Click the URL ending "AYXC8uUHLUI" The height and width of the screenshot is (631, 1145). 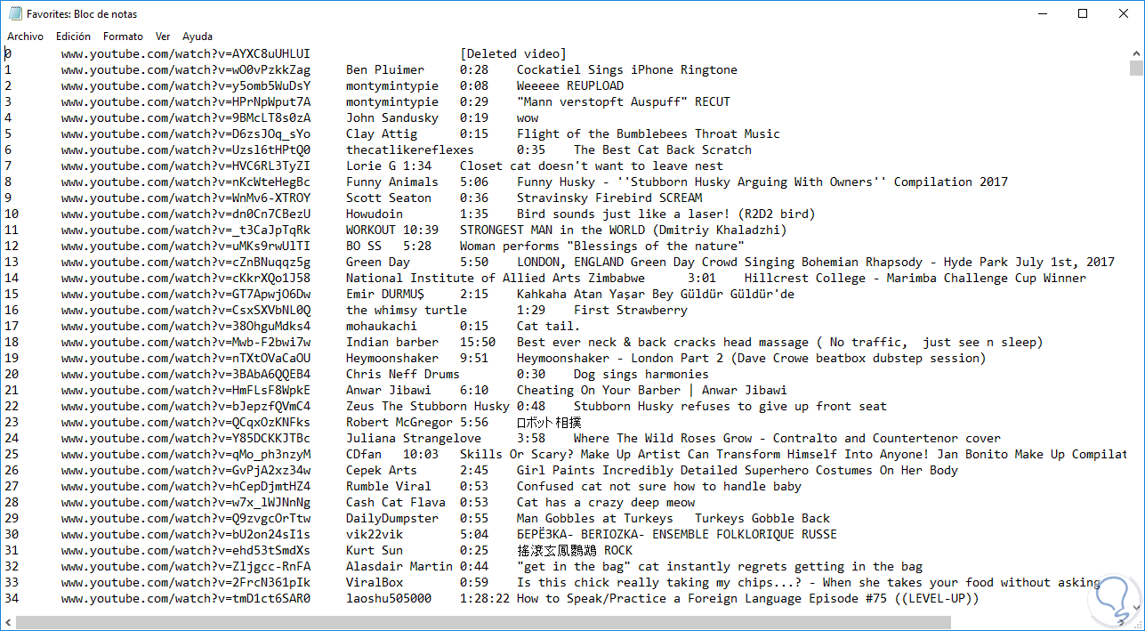[186, 53]
